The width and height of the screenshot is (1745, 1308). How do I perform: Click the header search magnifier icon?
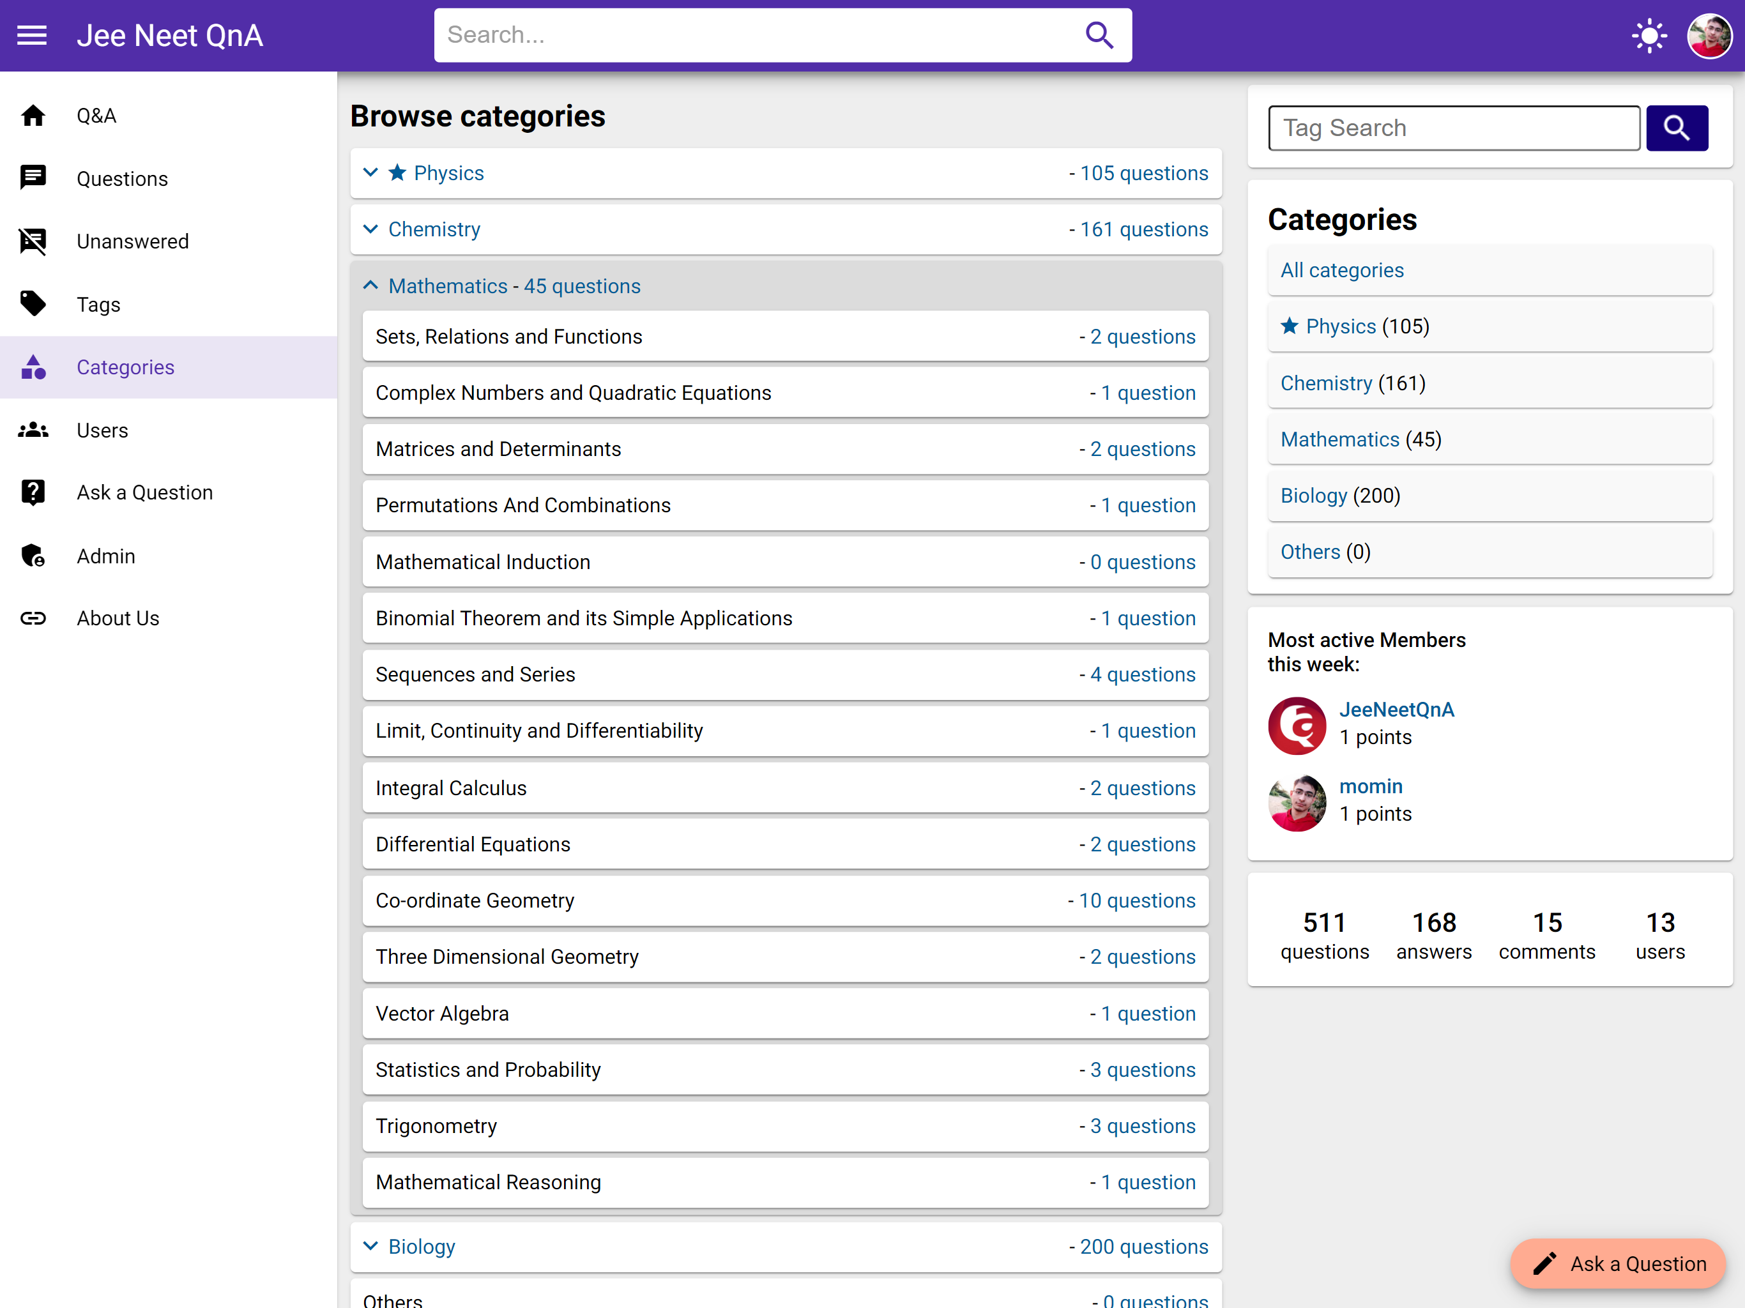1099,36
